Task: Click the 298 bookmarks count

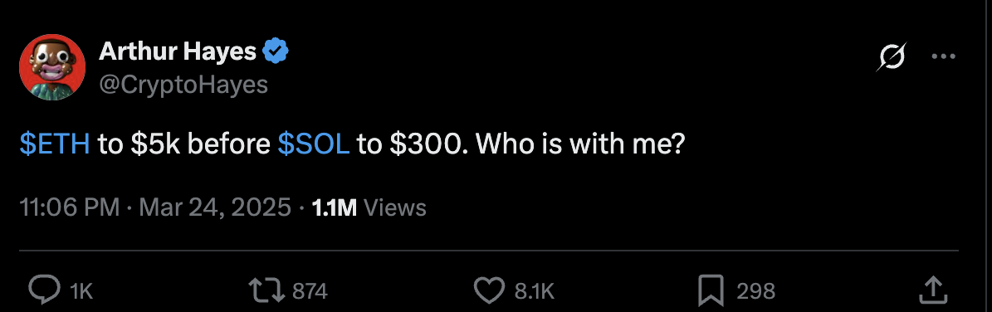Action: 756,291
